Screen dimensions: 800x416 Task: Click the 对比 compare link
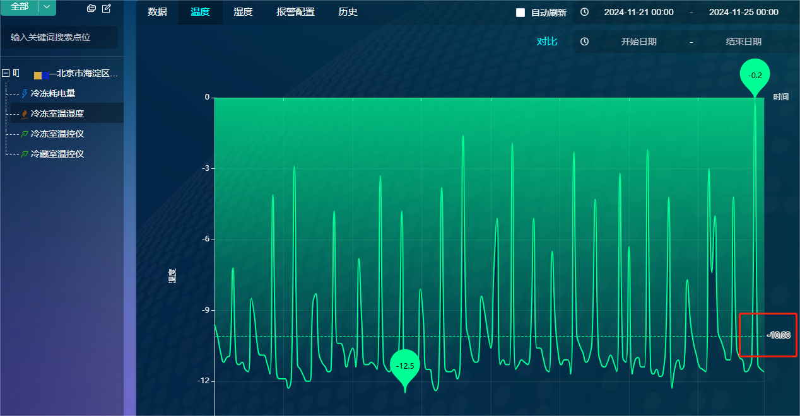pyautogui.click(x=546, y=42)
